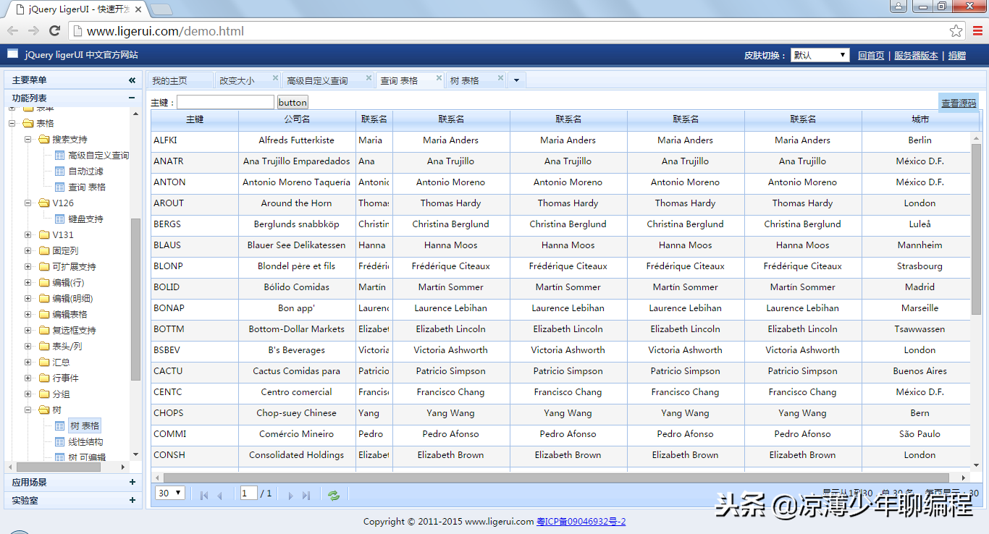
Task: Jump to the last page in the grid pager
Action: point(306,496)
